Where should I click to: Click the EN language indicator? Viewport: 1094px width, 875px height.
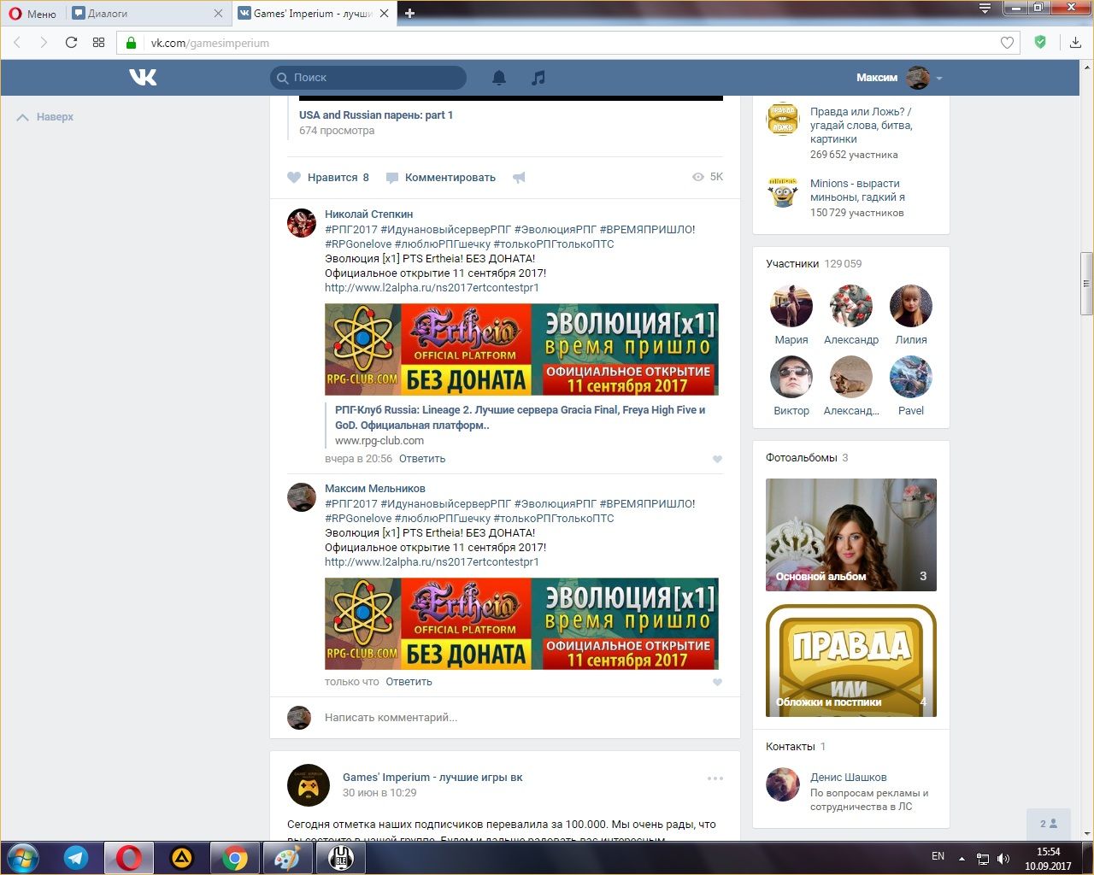click(938, 856)
